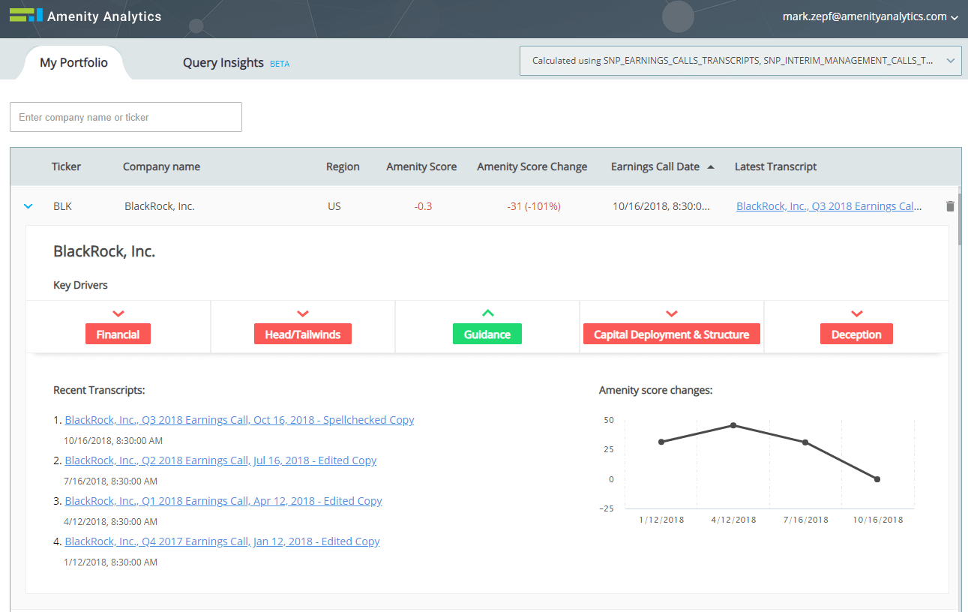Click the BlackRock, Inc. detail heading
This screenshot has height=612, width=968.
coord(104,251)
